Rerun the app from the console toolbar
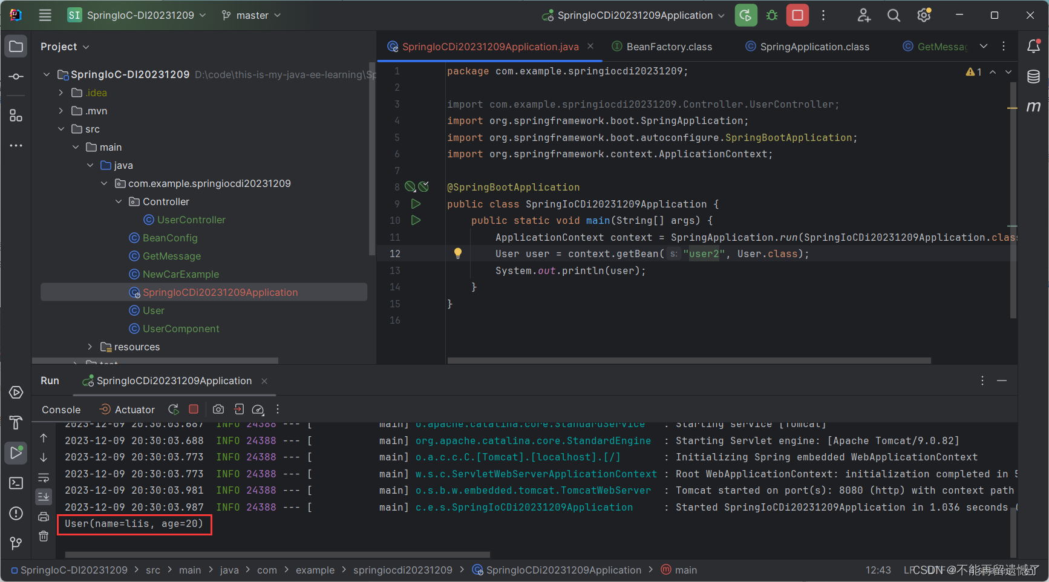1049x582 pixels. pos(174,410)
